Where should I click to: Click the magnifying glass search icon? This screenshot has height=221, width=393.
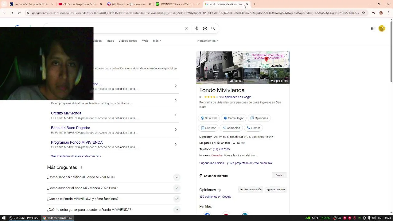213,29
